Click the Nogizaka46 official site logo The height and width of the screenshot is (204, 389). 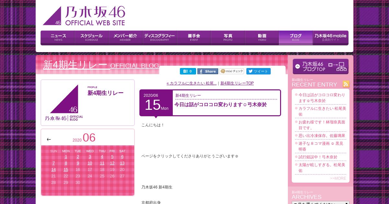(84, 16)
